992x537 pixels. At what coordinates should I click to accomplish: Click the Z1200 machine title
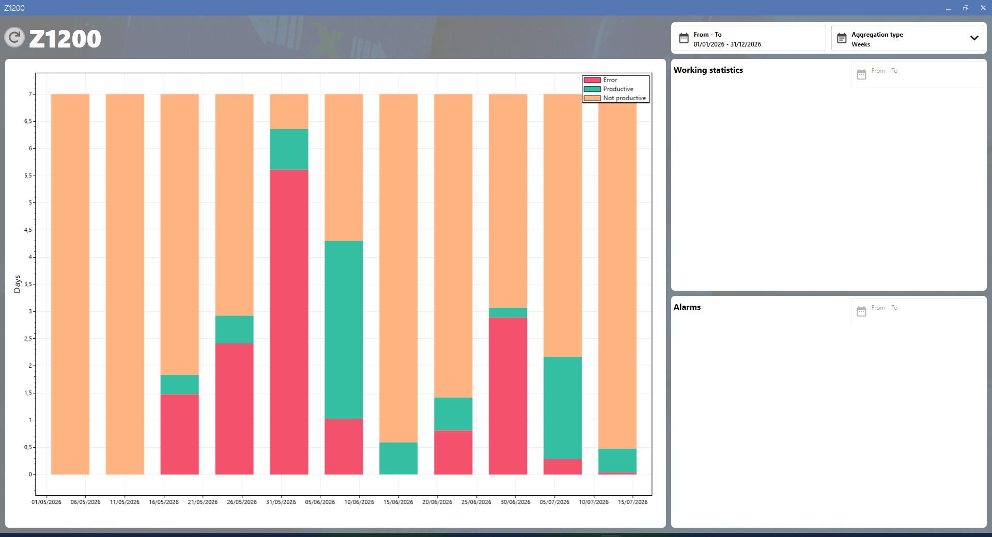tap(65, 39)
